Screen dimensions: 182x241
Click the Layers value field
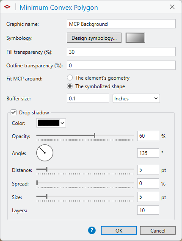tap(148, 210)
